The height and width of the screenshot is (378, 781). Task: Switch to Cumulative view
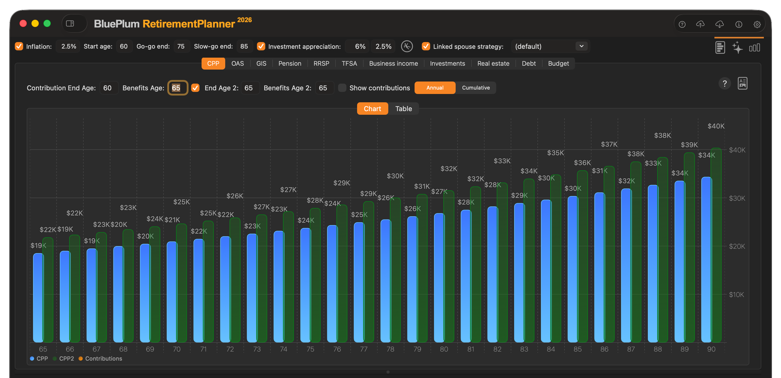click(476, 88)
